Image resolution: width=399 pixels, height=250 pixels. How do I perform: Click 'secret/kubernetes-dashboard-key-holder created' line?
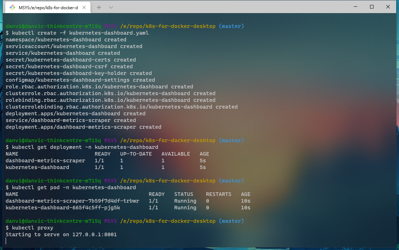tap(78, 73)
